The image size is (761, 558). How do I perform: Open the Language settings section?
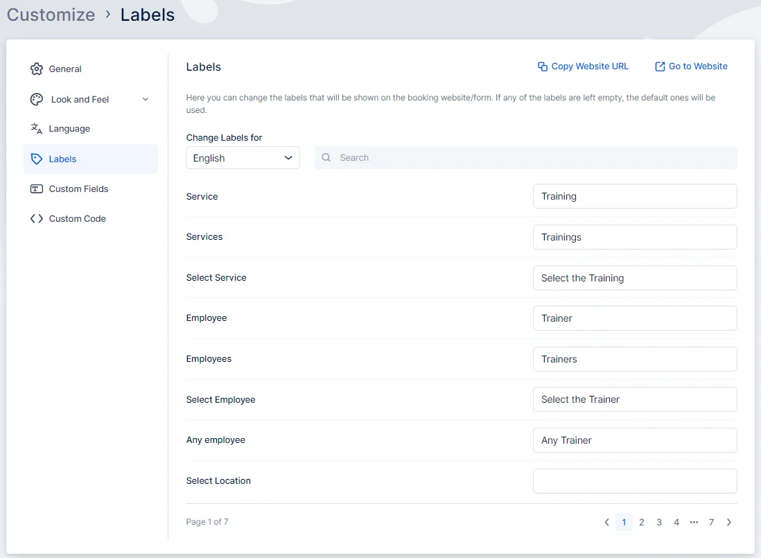(69, 129)
